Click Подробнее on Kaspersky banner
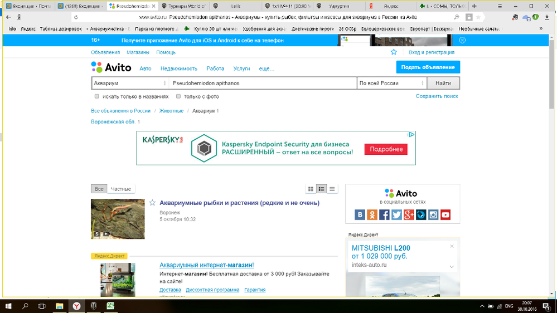Image resolution: width=557 pixels, height=313 pixels. point(386,149)
